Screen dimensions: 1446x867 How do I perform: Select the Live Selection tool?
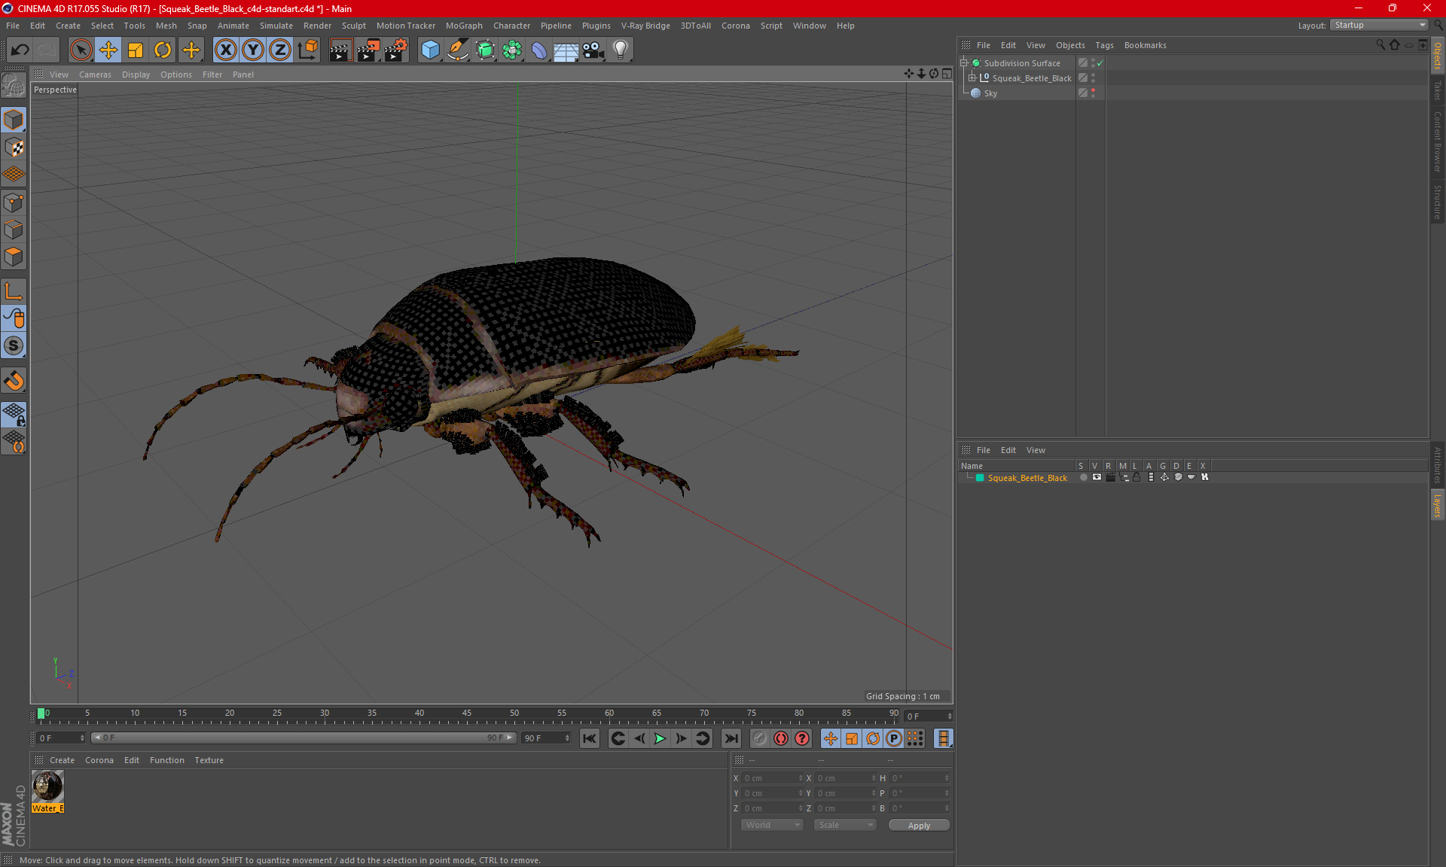[x=81, y=50]
